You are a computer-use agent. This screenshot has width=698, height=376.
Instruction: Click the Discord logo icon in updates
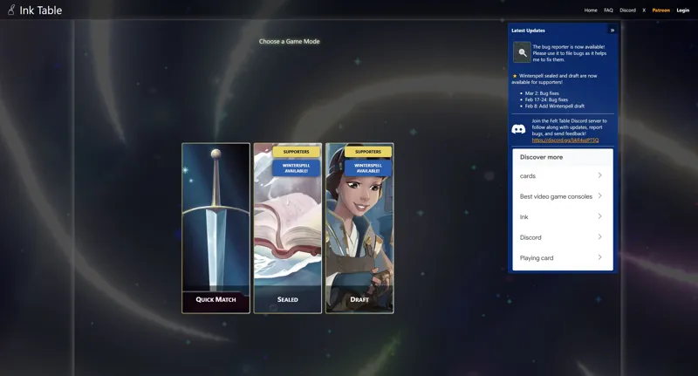[x=518, y=129]
